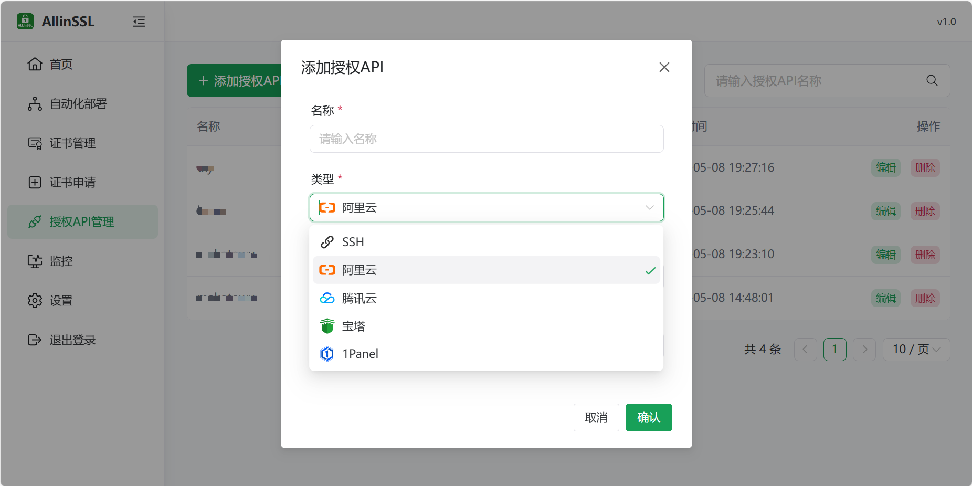Click the 1Panel hexagon icon
972x486 pixels.
[x=327, y=354]
